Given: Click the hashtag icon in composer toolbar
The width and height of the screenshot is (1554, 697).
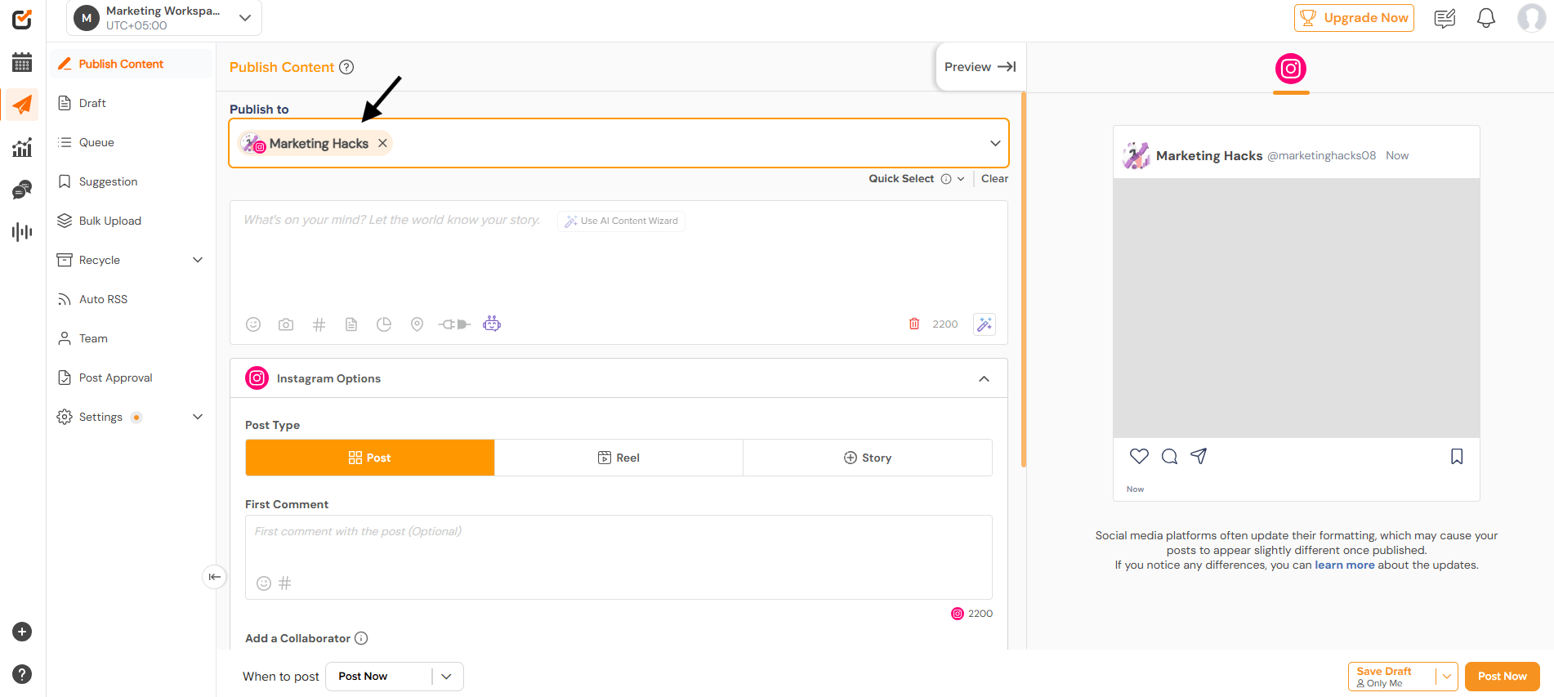Looking at the screenshot, I should click(x=319, y=324).
